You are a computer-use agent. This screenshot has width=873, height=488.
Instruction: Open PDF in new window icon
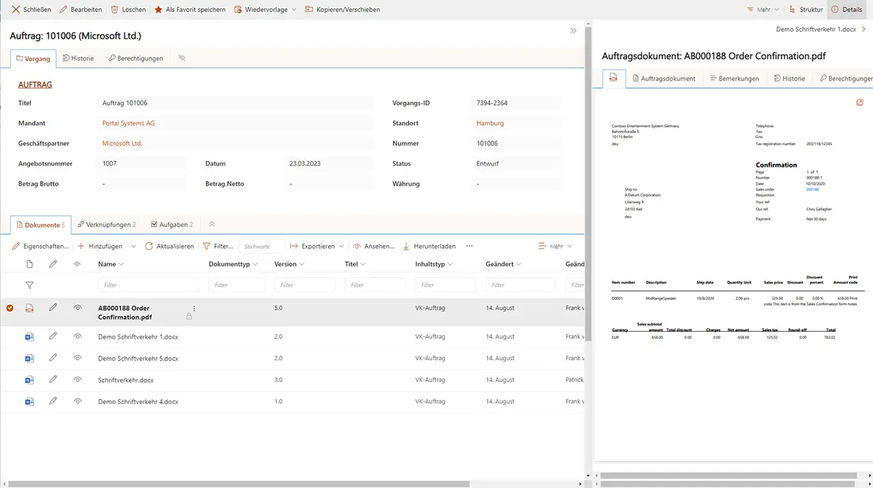[x=860, y=102]
